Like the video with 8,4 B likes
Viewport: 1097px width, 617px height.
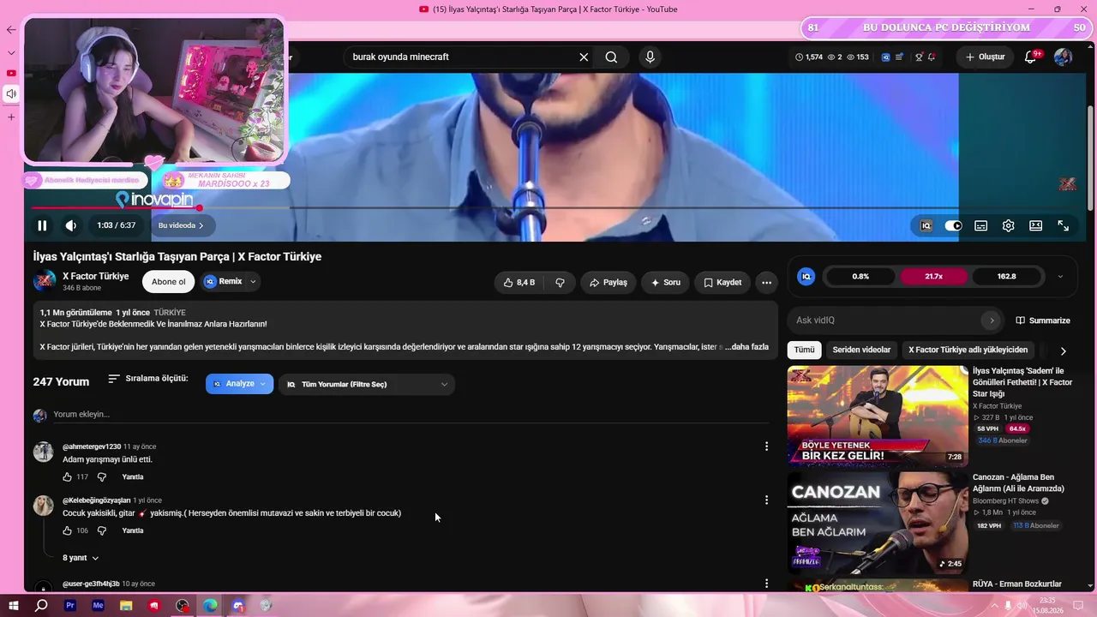click(519, 283)
